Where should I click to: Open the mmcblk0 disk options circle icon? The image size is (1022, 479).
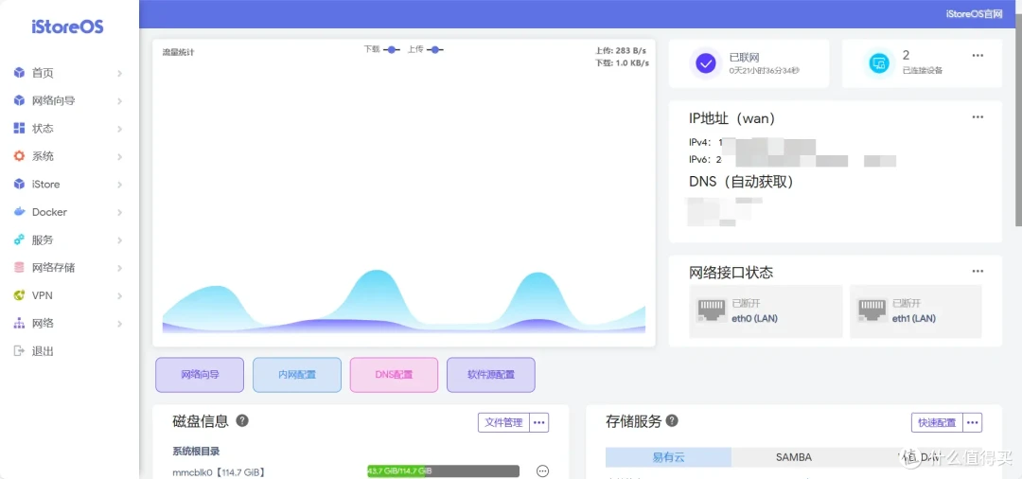(542, 471)
